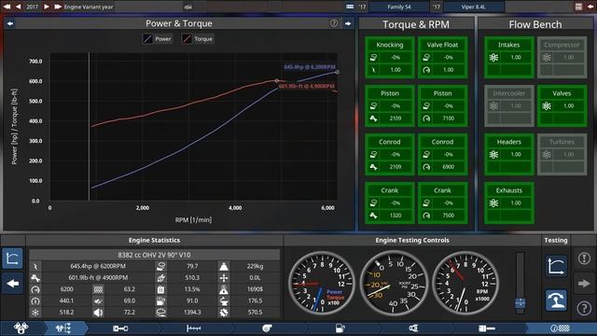Click the RPM gauge icon beside 6200
Viewport: 597px width, 336px height.
pyautogui.click(x=35, y=289)
